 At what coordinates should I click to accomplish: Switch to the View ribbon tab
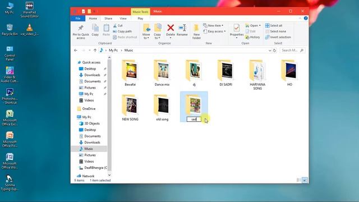coord(123,19)
